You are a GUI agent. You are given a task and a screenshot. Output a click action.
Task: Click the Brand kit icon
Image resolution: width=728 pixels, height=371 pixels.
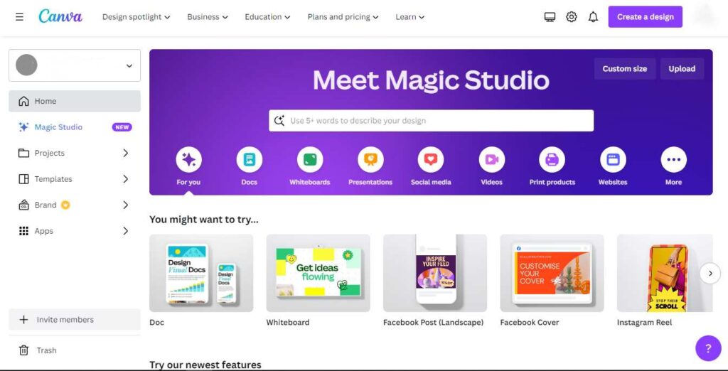23,205
